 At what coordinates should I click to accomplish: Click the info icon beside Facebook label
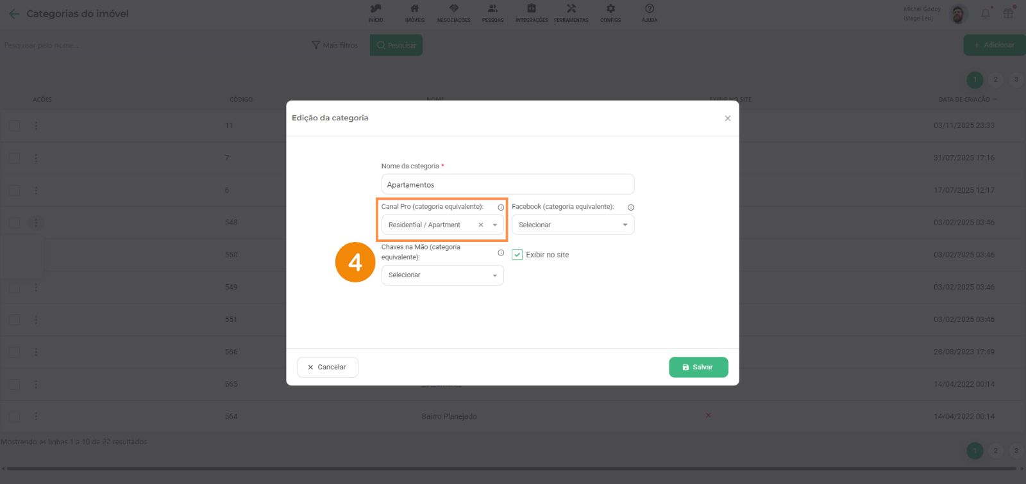[x=630, y=207]
